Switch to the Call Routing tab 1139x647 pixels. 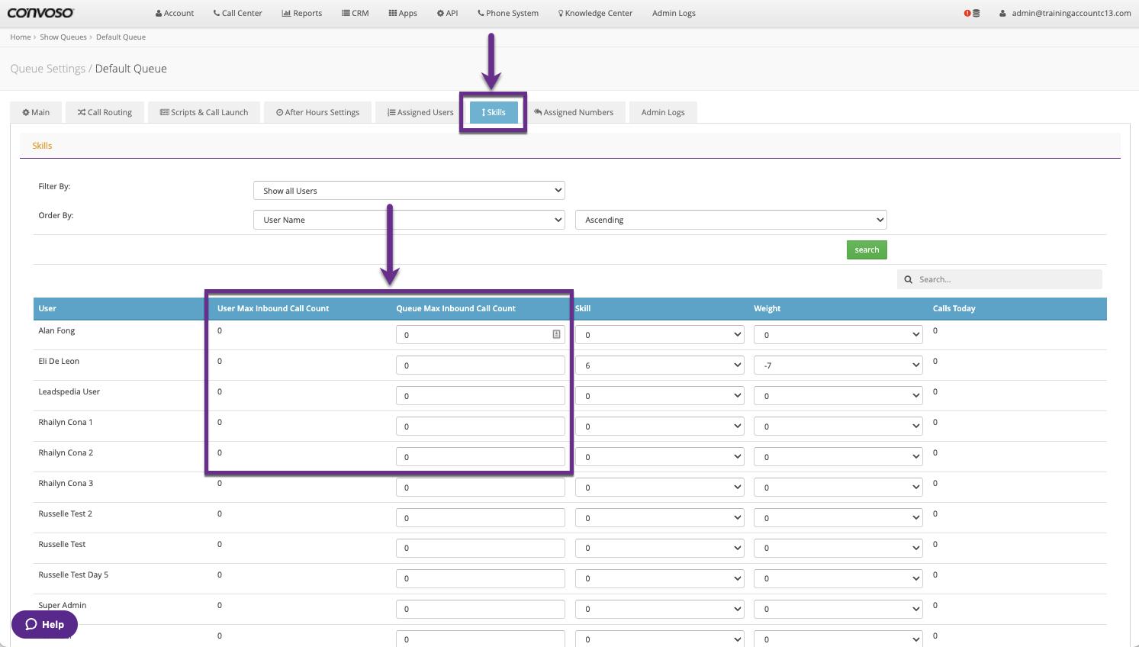point(105,112)
